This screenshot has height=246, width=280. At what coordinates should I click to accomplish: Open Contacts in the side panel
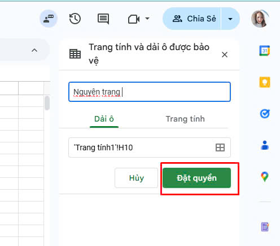click(x=265, y=145)
